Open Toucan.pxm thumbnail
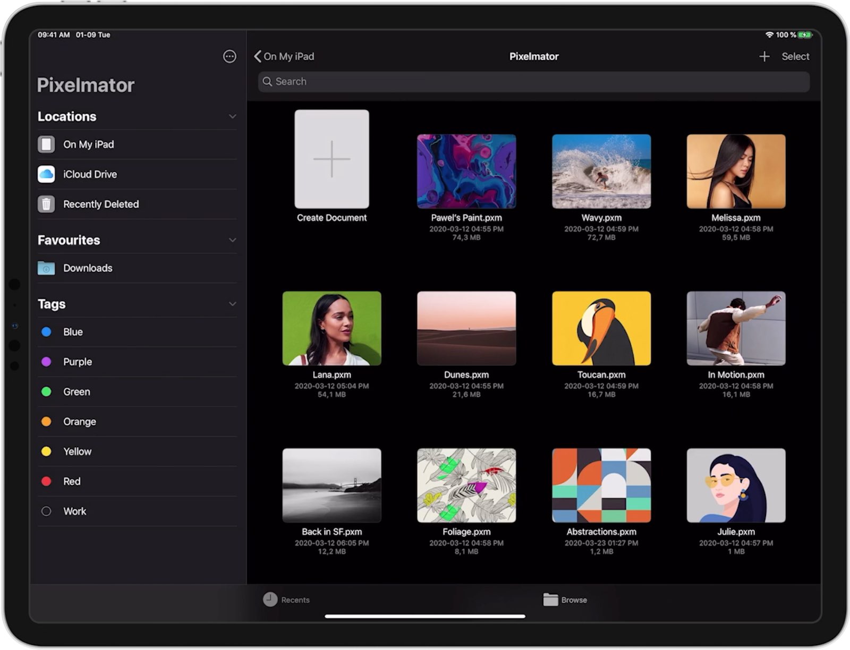This screenshot has height=650, width=850. coord(601,328)
